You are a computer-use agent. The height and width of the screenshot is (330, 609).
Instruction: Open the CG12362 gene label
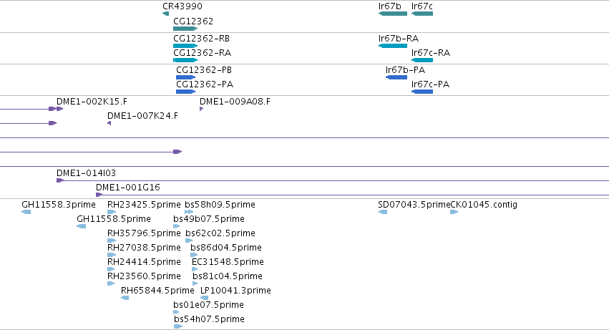point(193,21)
